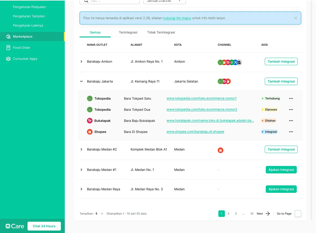
Task: Open Pengaturan Tampilan in the sidebar
Action: [29, 16]
